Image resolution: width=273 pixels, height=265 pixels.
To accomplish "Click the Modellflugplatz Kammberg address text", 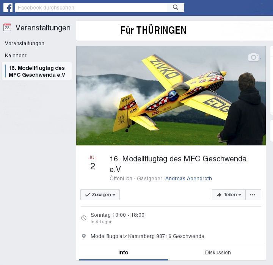I will tap(147, 236).
